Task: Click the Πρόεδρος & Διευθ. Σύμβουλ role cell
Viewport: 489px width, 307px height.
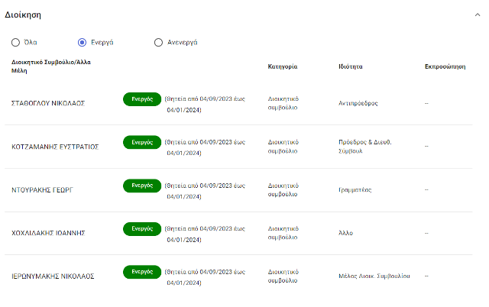Action: tap(365, 147)
